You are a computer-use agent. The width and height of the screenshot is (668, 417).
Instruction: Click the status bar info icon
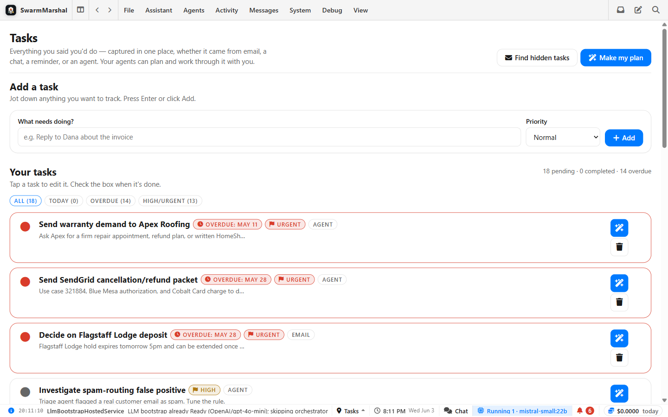[x=11, y=411]
